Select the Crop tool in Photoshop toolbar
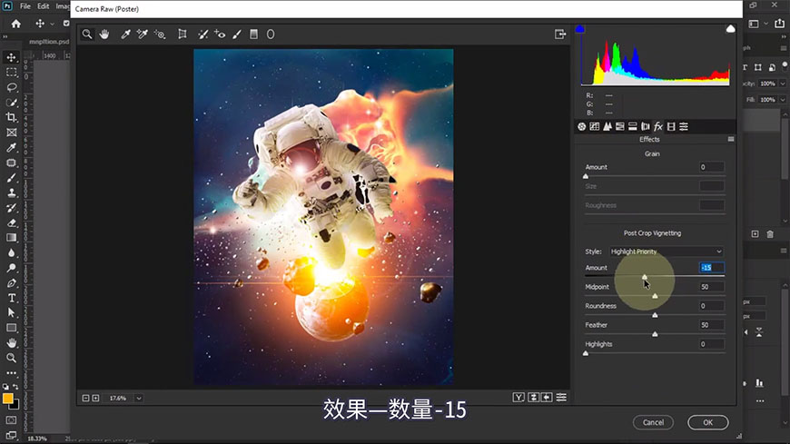The width and height of the screenshot is (790, 444). coord(12,117)
